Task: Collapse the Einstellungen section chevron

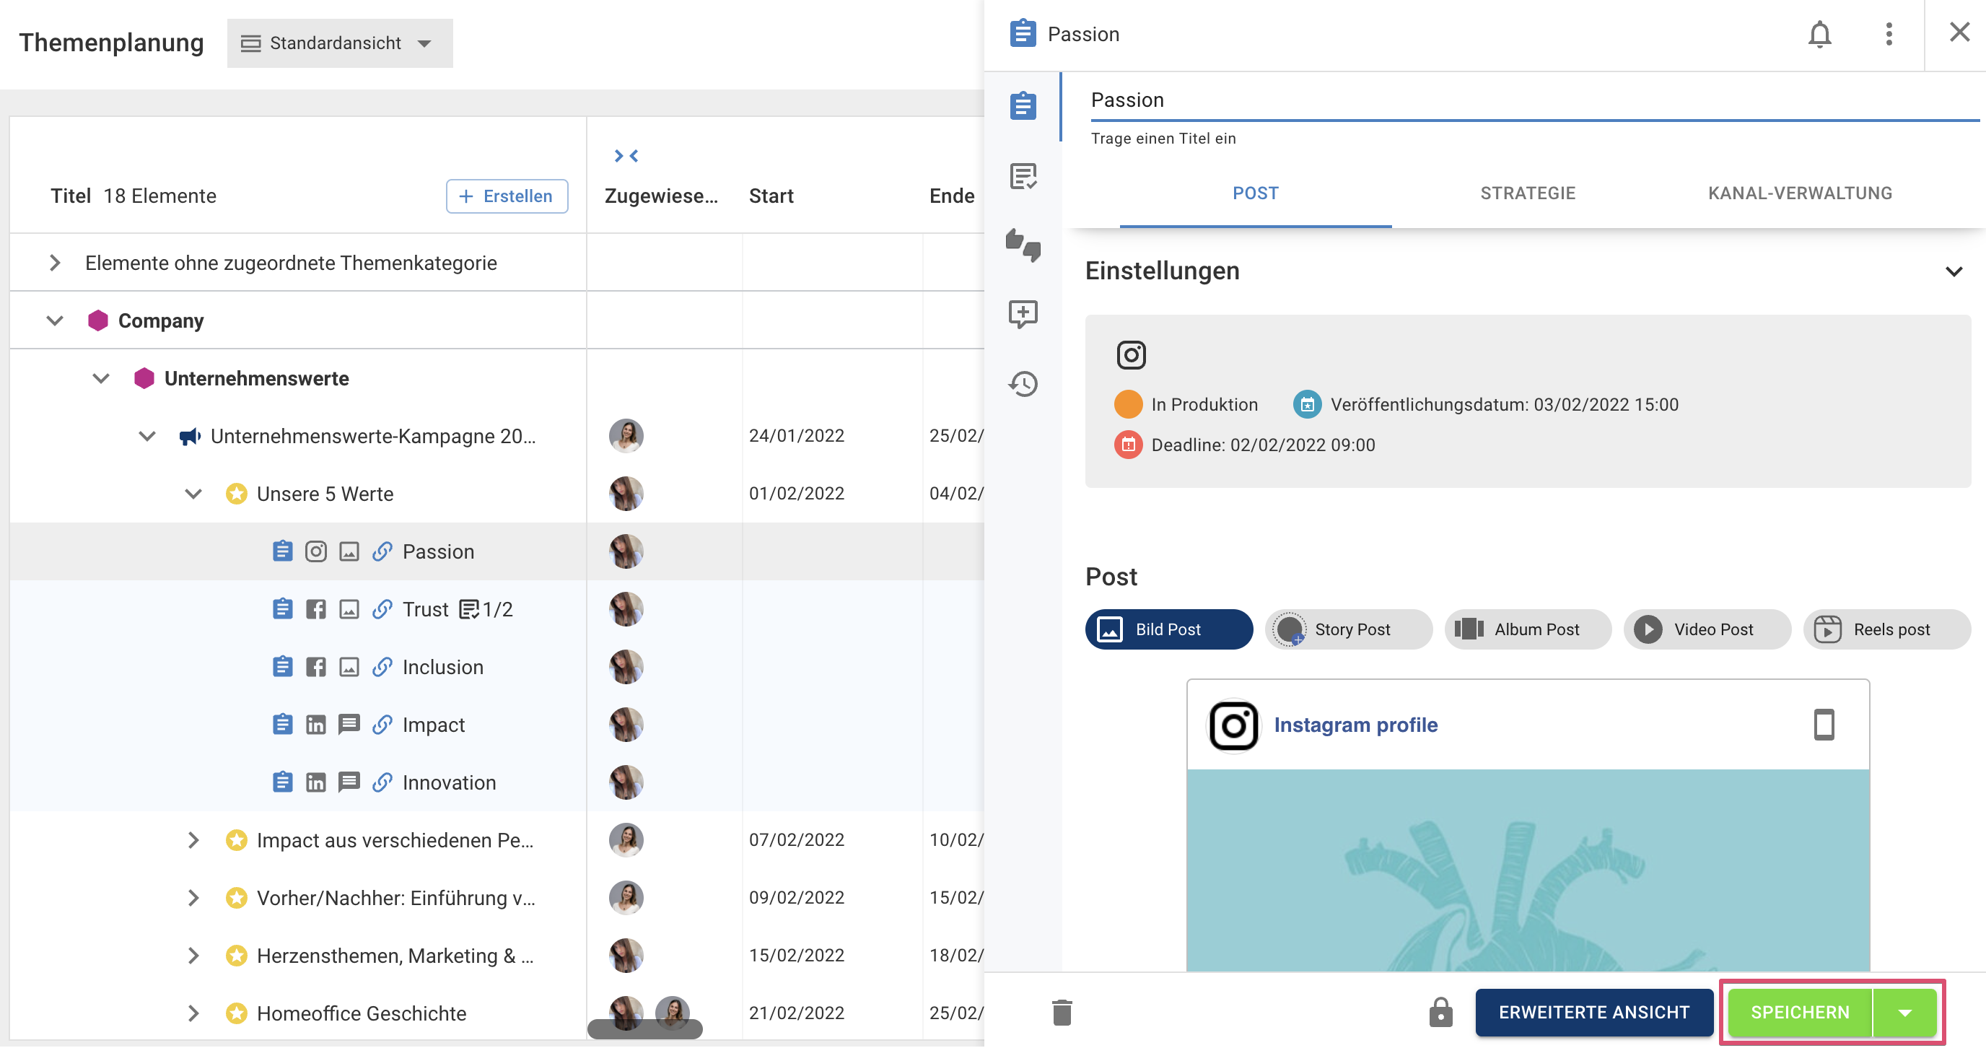Action: click(1954, 271)
